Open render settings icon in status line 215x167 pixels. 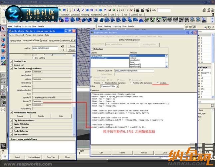coord(147,10)
